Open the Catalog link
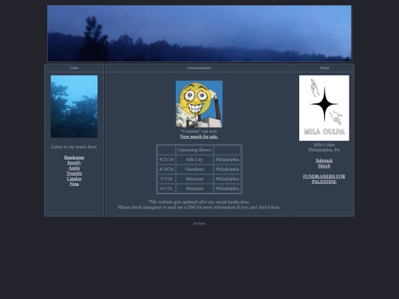 click(74, 179)
